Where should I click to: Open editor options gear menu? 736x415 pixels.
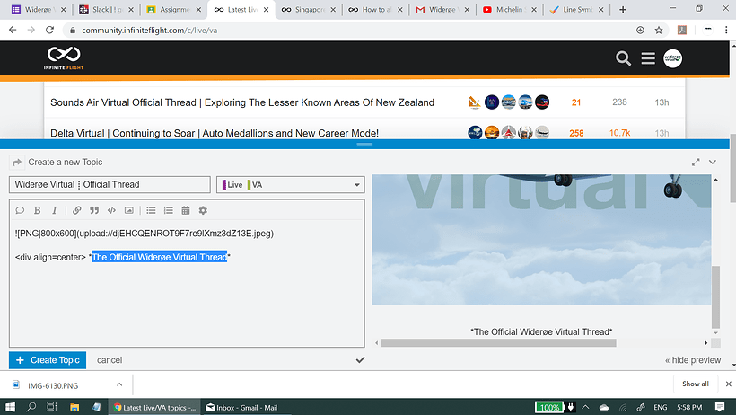pyautogui.click(x=203, y=210)
